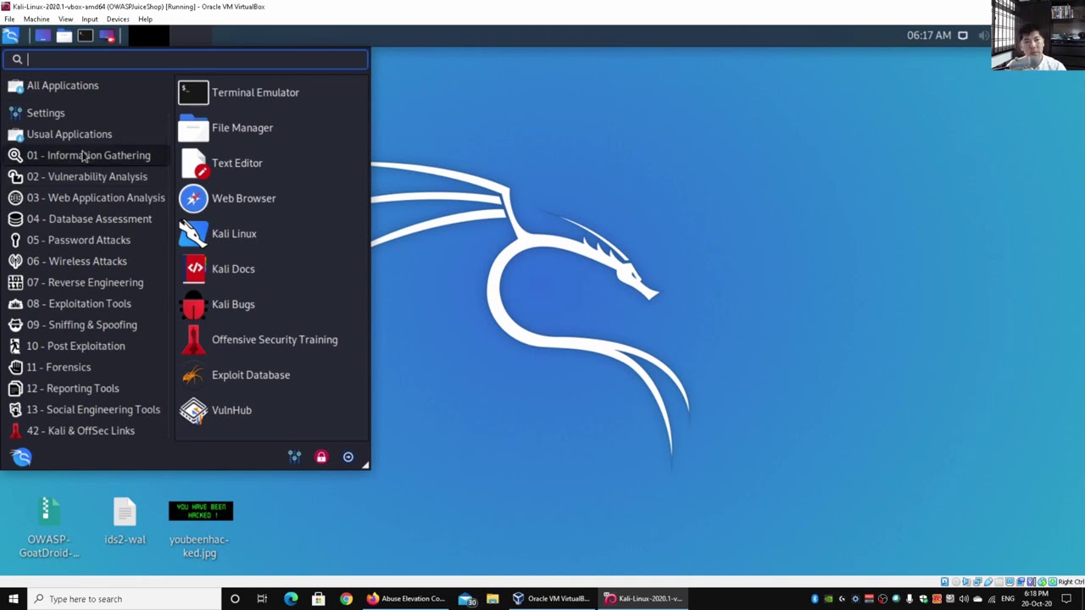Open Windows Task View button
Viewport: 1085px width, 610px height.
(x=262, y=599)
